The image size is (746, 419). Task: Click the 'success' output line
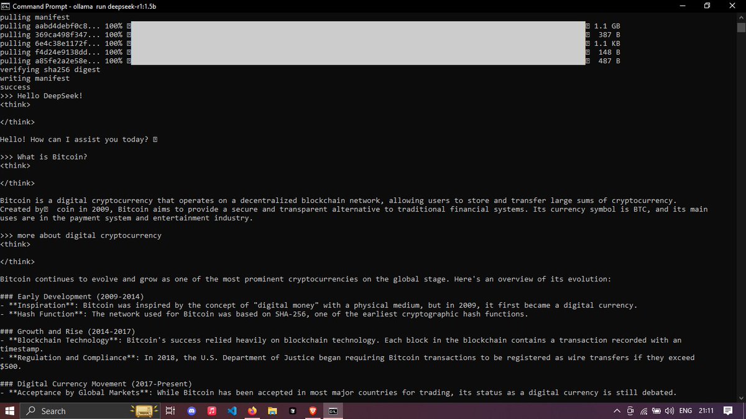point(15,88)
